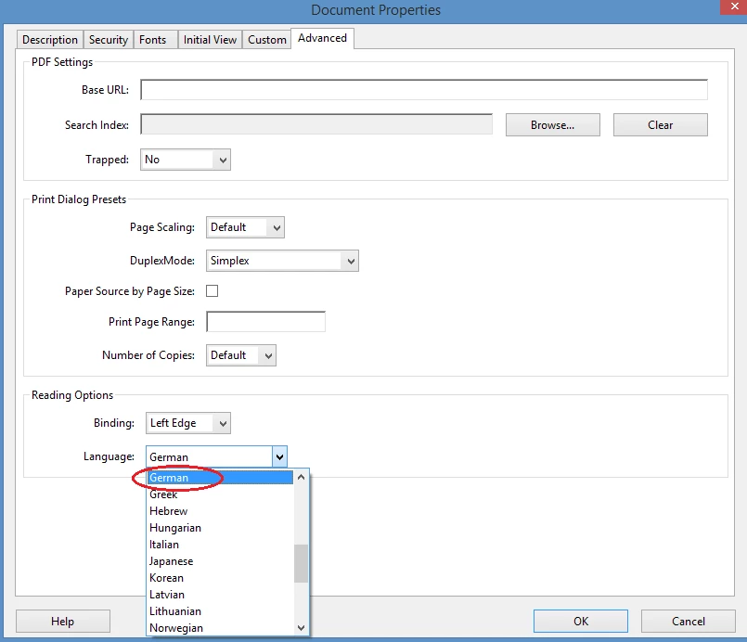Open the Custom tab
Image resolution: width=747 pixels, height=642 pixels.
tap(267, 40)
